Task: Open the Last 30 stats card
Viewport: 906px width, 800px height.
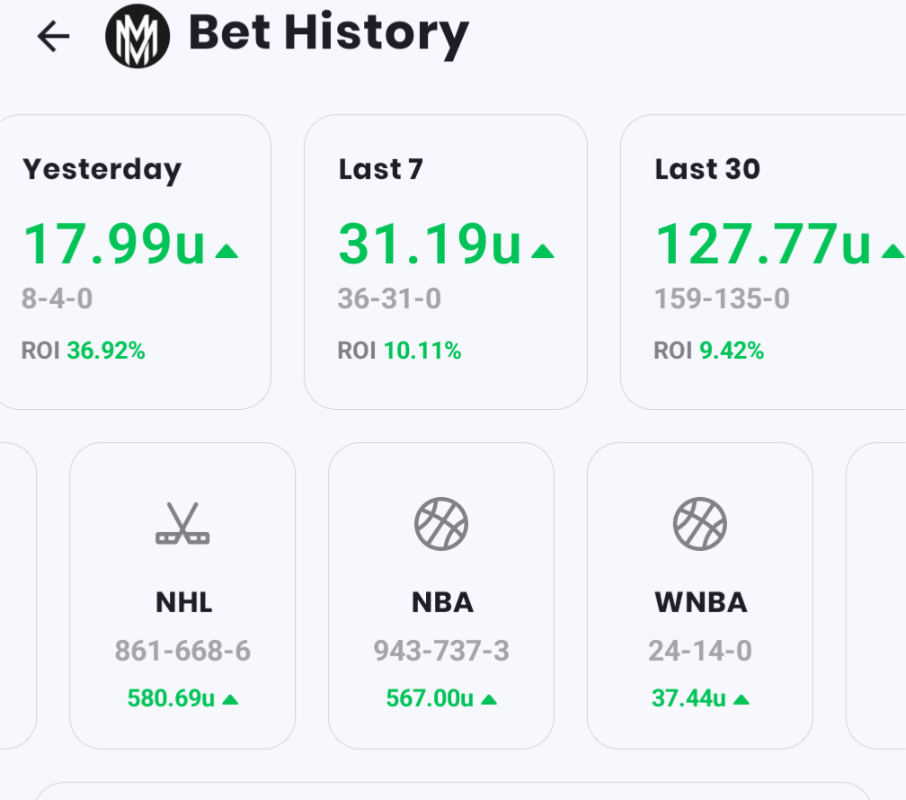Action: coord(764,262)
